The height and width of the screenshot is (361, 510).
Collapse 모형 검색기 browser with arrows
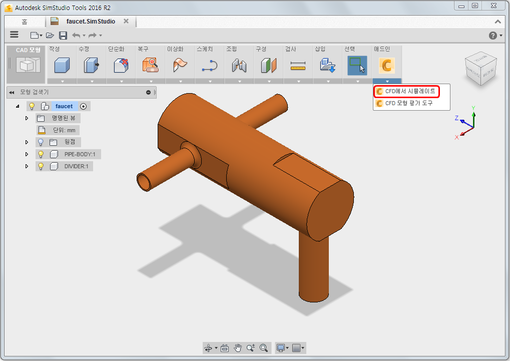pos(12,93)
